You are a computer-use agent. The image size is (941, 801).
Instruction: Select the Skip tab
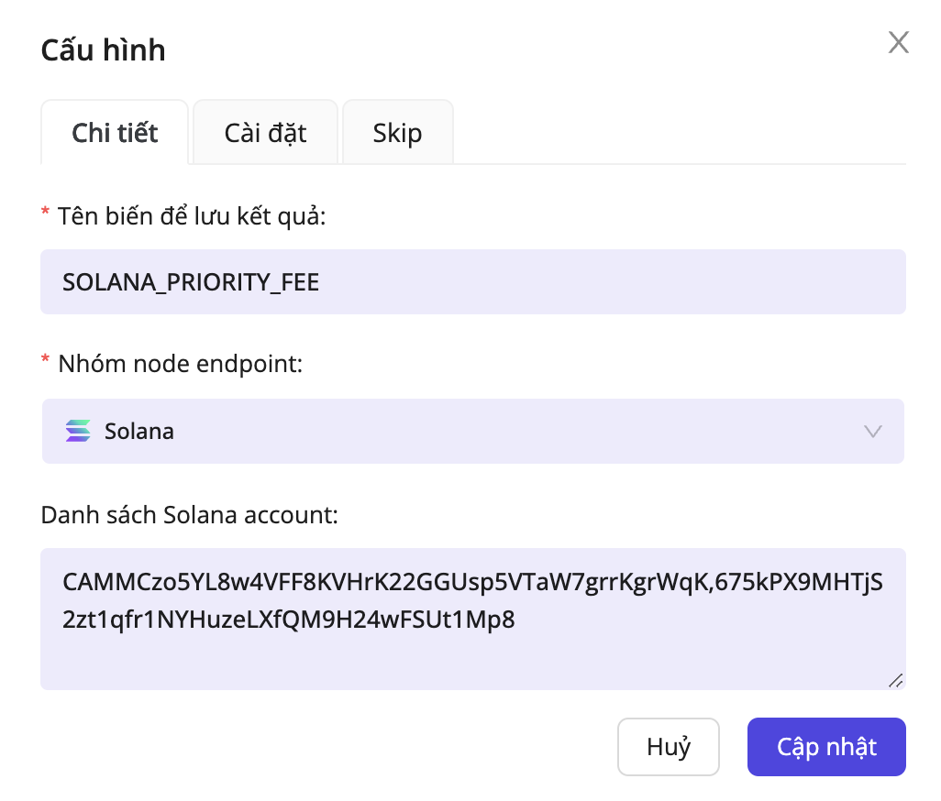click(x=397, y=133)
